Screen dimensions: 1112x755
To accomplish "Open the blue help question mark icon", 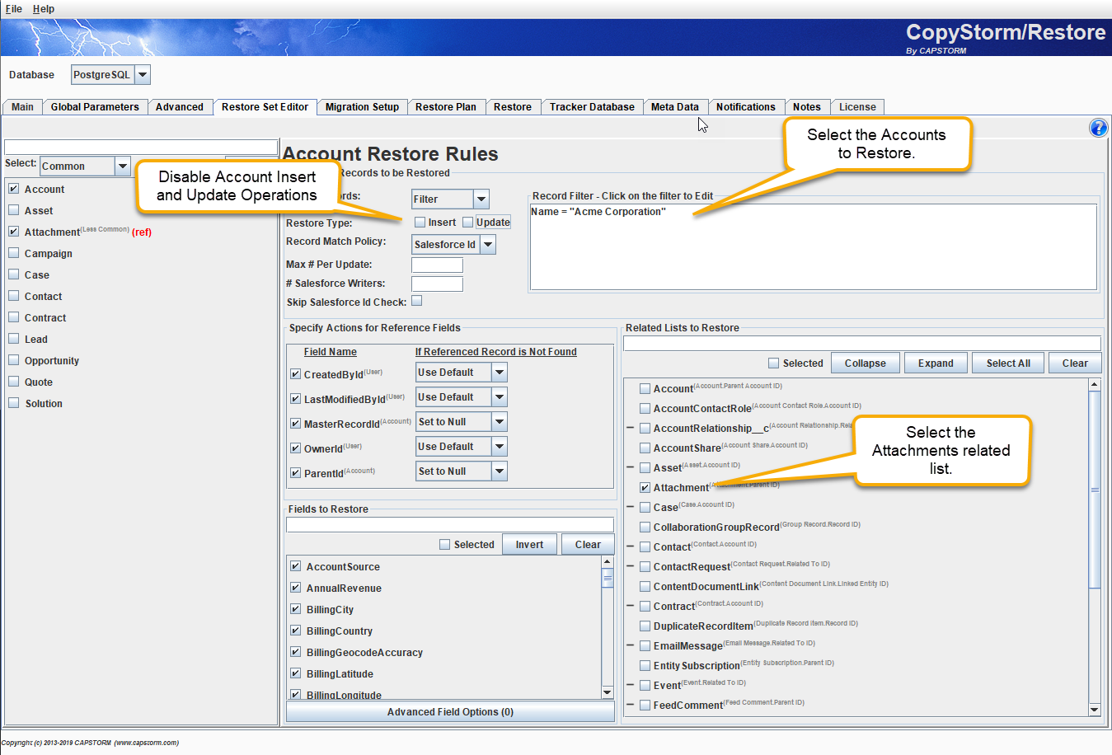I will point(1098,128).
